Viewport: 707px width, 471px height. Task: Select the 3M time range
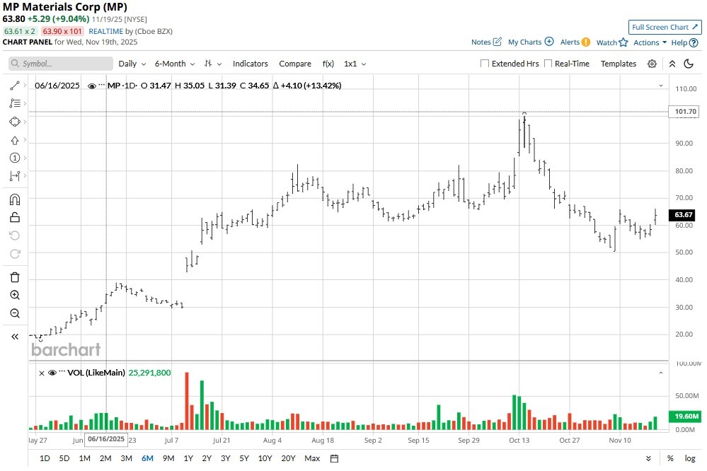pos(126,459)
